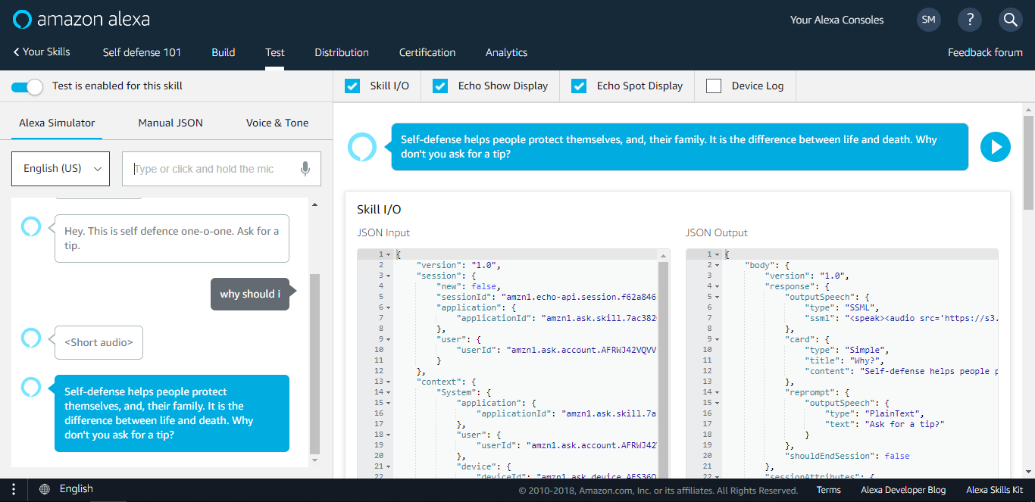Click the shouldEndSession false line
Viewport: 1035px width, 502px height.
tap(849, 456)
